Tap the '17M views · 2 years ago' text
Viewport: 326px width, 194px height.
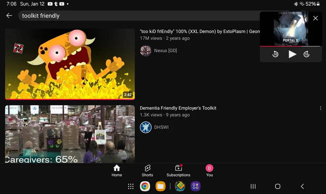tap(165, 38)
